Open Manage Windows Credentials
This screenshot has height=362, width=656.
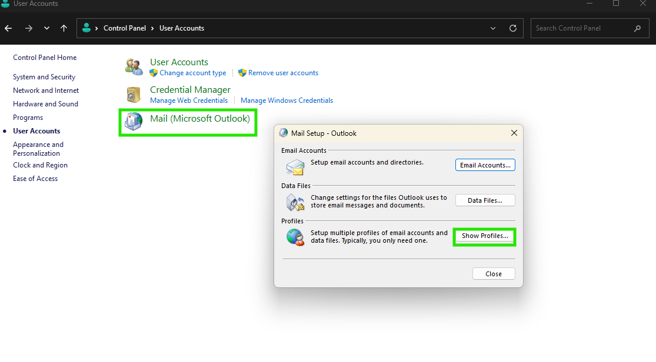287,100
